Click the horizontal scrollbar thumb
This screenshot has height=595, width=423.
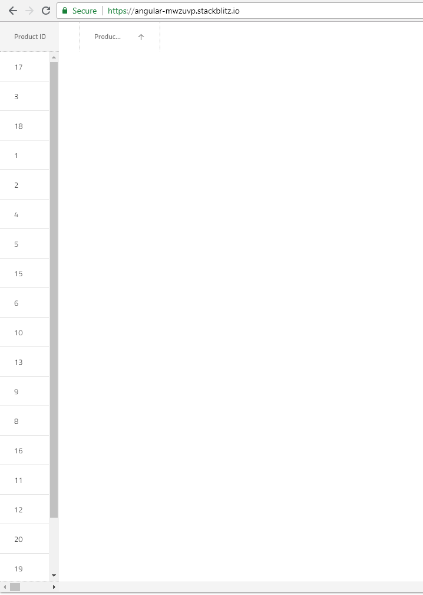(15, 587)
